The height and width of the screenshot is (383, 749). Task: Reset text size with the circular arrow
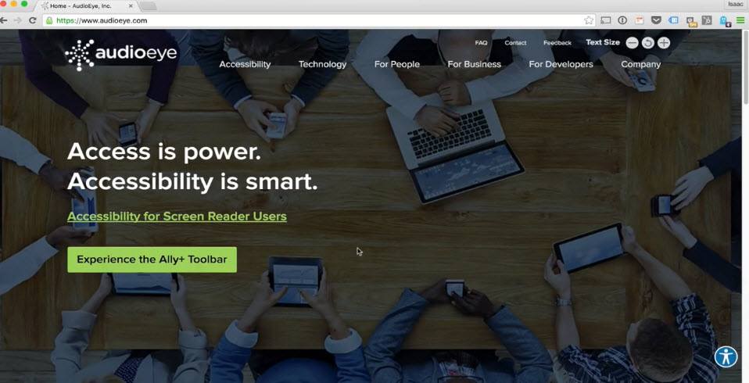coord(647,43)
